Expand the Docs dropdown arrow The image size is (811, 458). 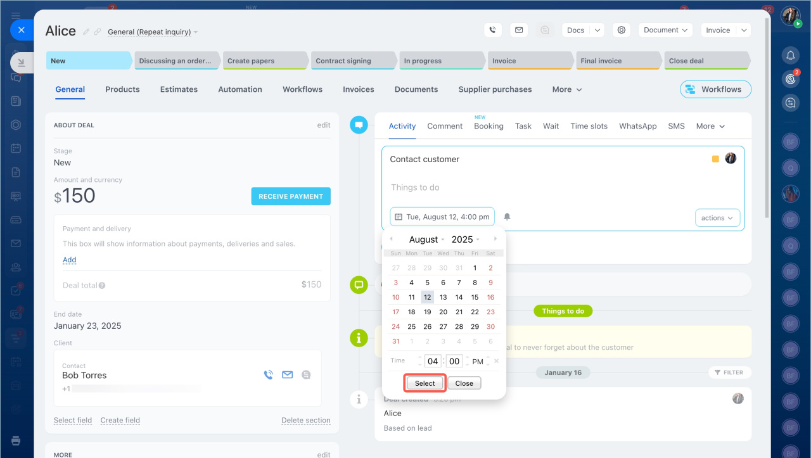(597, 30)
